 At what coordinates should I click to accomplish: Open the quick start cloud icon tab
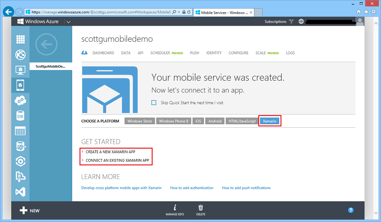click(x=84, y=53)
